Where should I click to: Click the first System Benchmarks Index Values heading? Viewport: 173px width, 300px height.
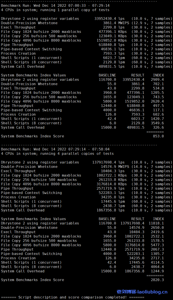(x=33, y=75)
